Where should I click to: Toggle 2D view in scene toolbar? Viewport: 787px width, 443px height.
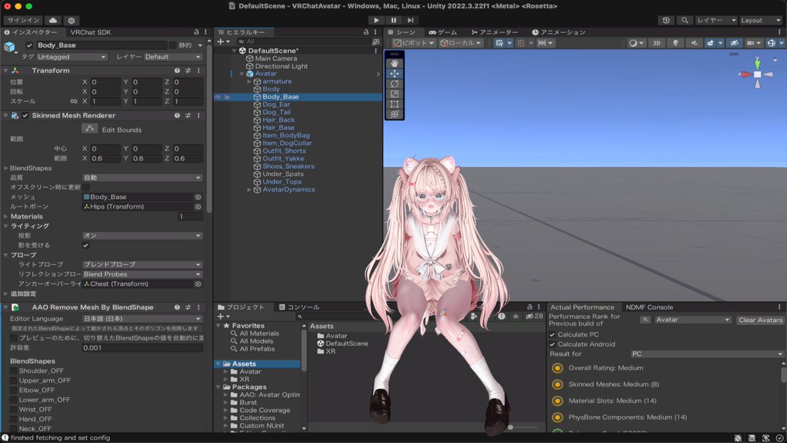click(656, 43)
